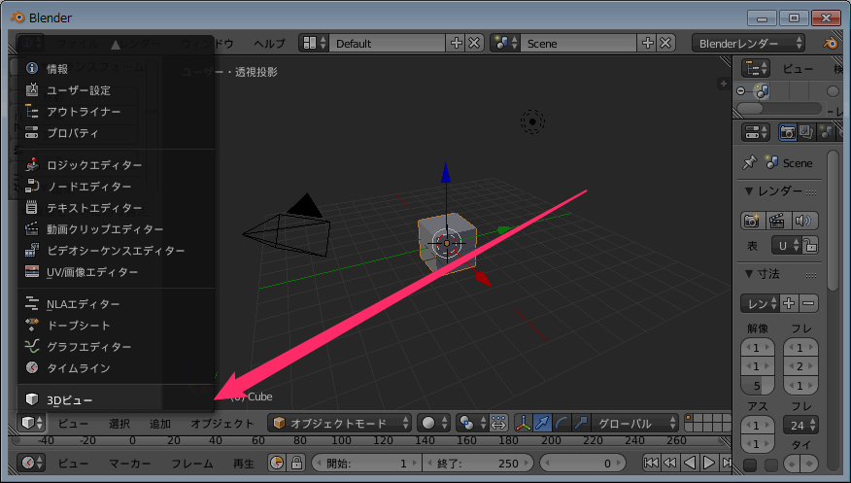Choose ドープシート editor
Image resolution: width=851 pixels, height=483 pixels.
coord(117,326)
